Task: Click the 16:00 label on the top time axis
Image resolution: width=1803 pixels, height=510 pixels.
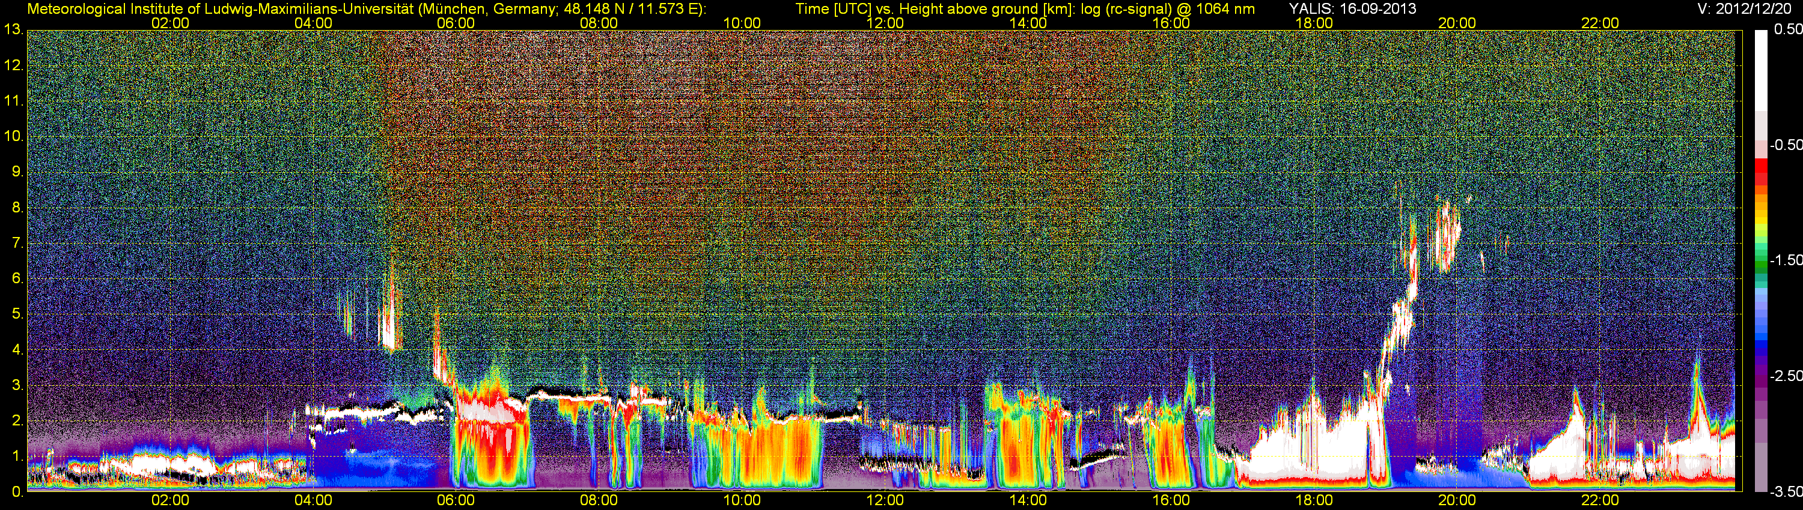Action: [x=1171, y=23]
